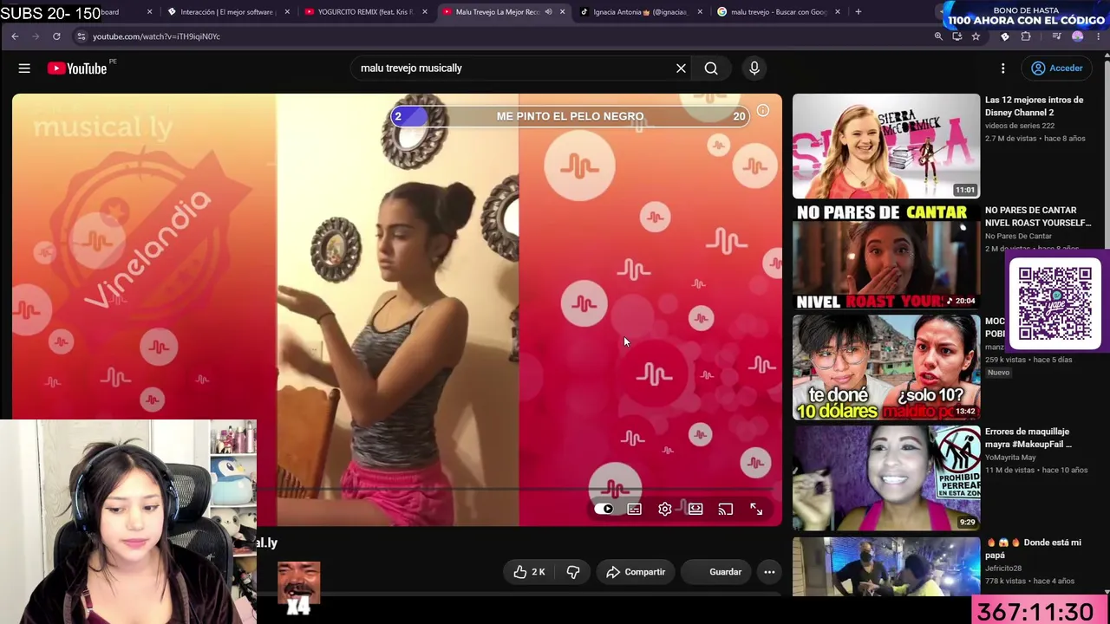Share the video using Compartir
The height and width of the screenshot is (624, 1110).
637,572
